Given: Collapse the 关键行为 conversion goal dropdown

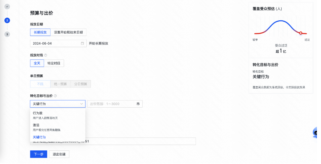Looking at the screenshot, I should [x=58, y=104].
